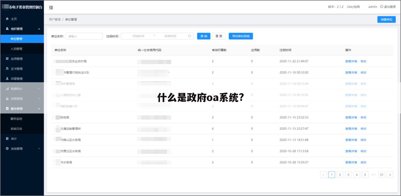Focus the 单位名称 input field
The image size is (401, 196).
(x=84, y=36)
